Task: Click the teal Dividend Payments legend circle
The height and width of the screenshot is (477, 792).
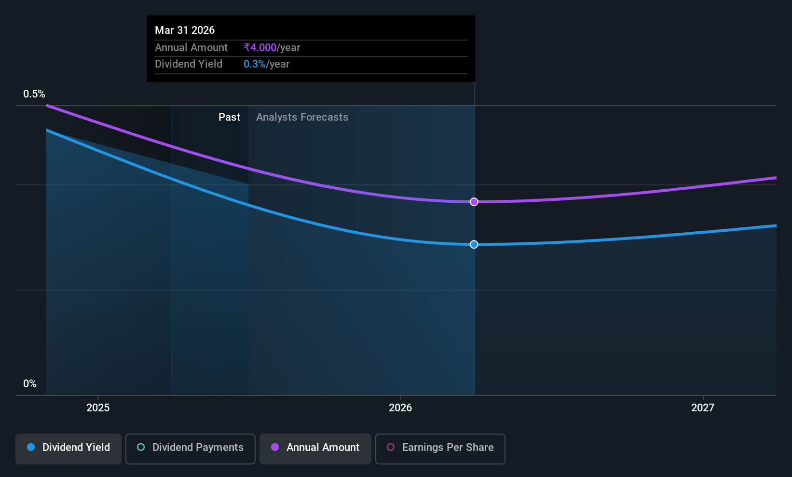Action: 141,447
